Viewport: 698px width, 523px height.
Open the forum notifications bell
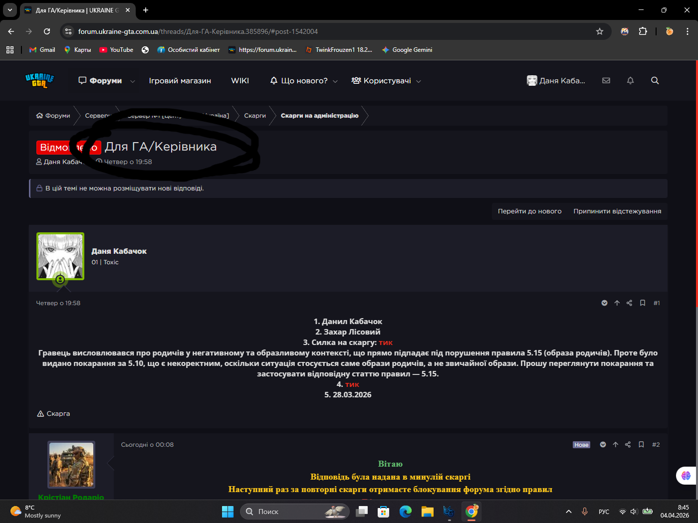[x=631, y=80]
